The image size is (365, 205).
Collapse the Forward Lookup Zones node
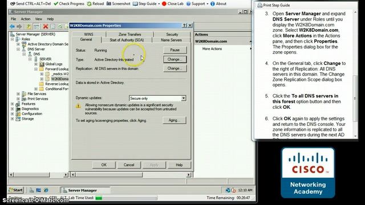pyautogui.click(x=36, y=69)
